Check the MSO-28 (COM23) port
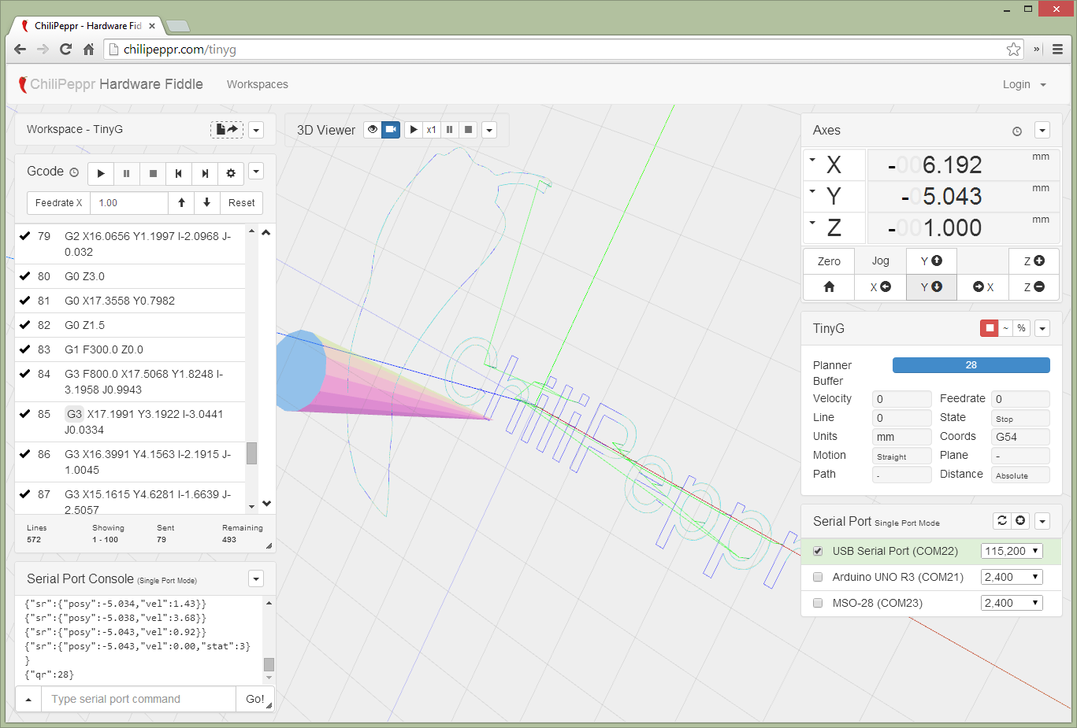The width and height of the screenshot is (1077, 728). tap(818, 604)
